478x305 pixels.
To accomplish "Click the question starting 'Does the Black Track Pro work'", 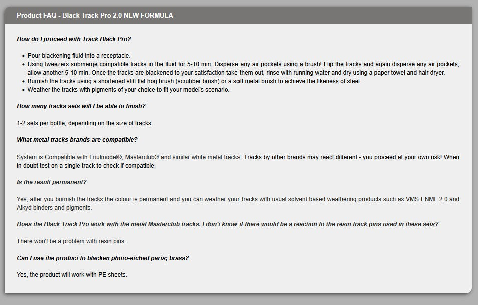I will click(227, 224).
